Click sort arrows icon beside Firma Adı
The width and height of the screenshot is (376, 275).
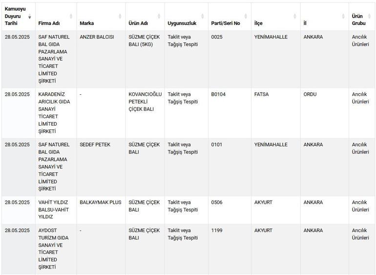(x=71, y=17)
